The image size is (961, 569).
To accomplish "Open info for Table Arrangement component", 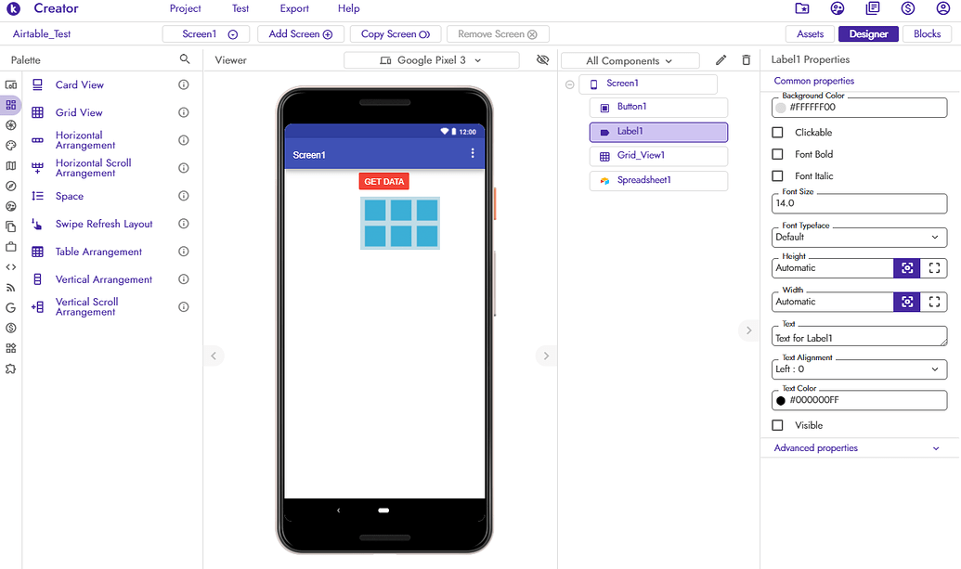I will (x=183, y=252).
